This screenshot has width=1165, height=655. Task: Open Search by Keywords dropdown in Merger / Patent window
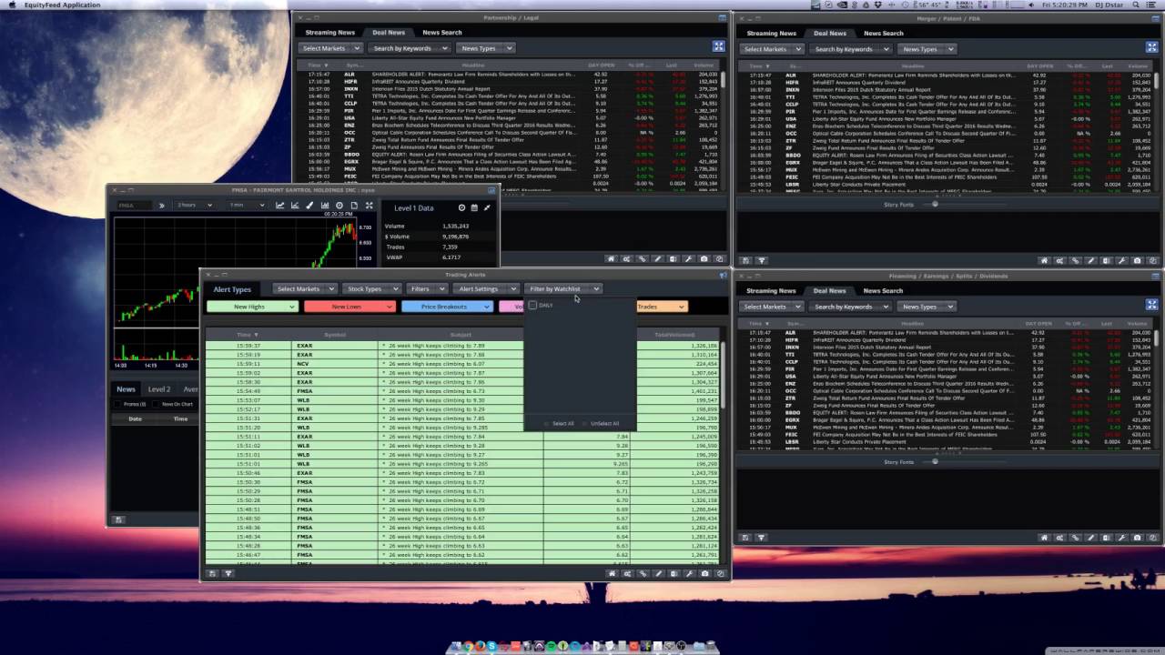tap(850, 49)
